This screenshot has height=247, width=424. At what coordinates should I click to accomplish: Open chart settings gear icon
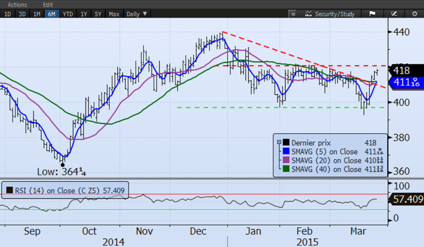[414, 14]
